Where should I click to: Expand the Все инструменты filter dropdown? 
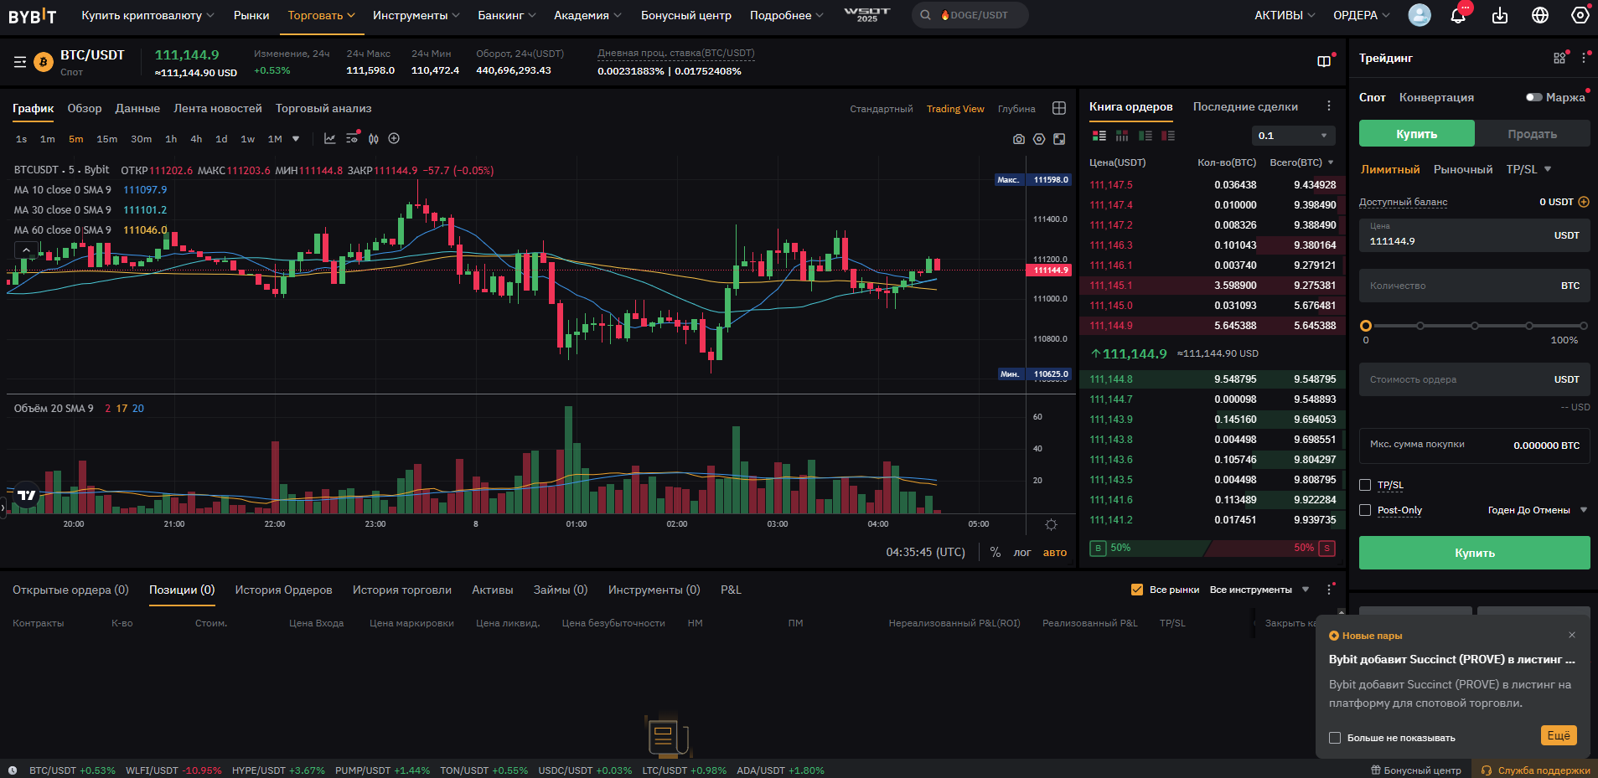tap(1259, 590)
